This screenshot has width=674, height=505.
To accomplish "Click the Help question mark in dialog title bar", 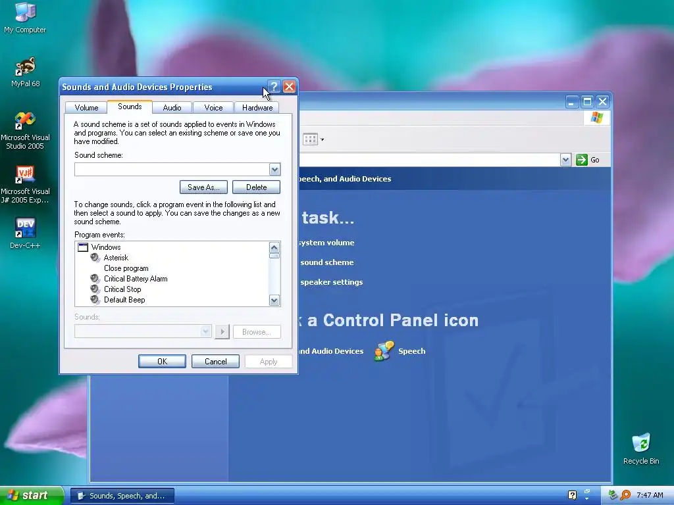I will coord(274,87).
